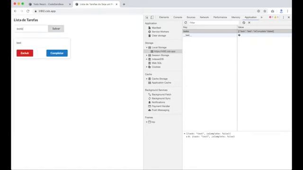Switch to the Network tab
Image resolution: width=303 pixels, height=170 pixels.
(x=204, y=17)
